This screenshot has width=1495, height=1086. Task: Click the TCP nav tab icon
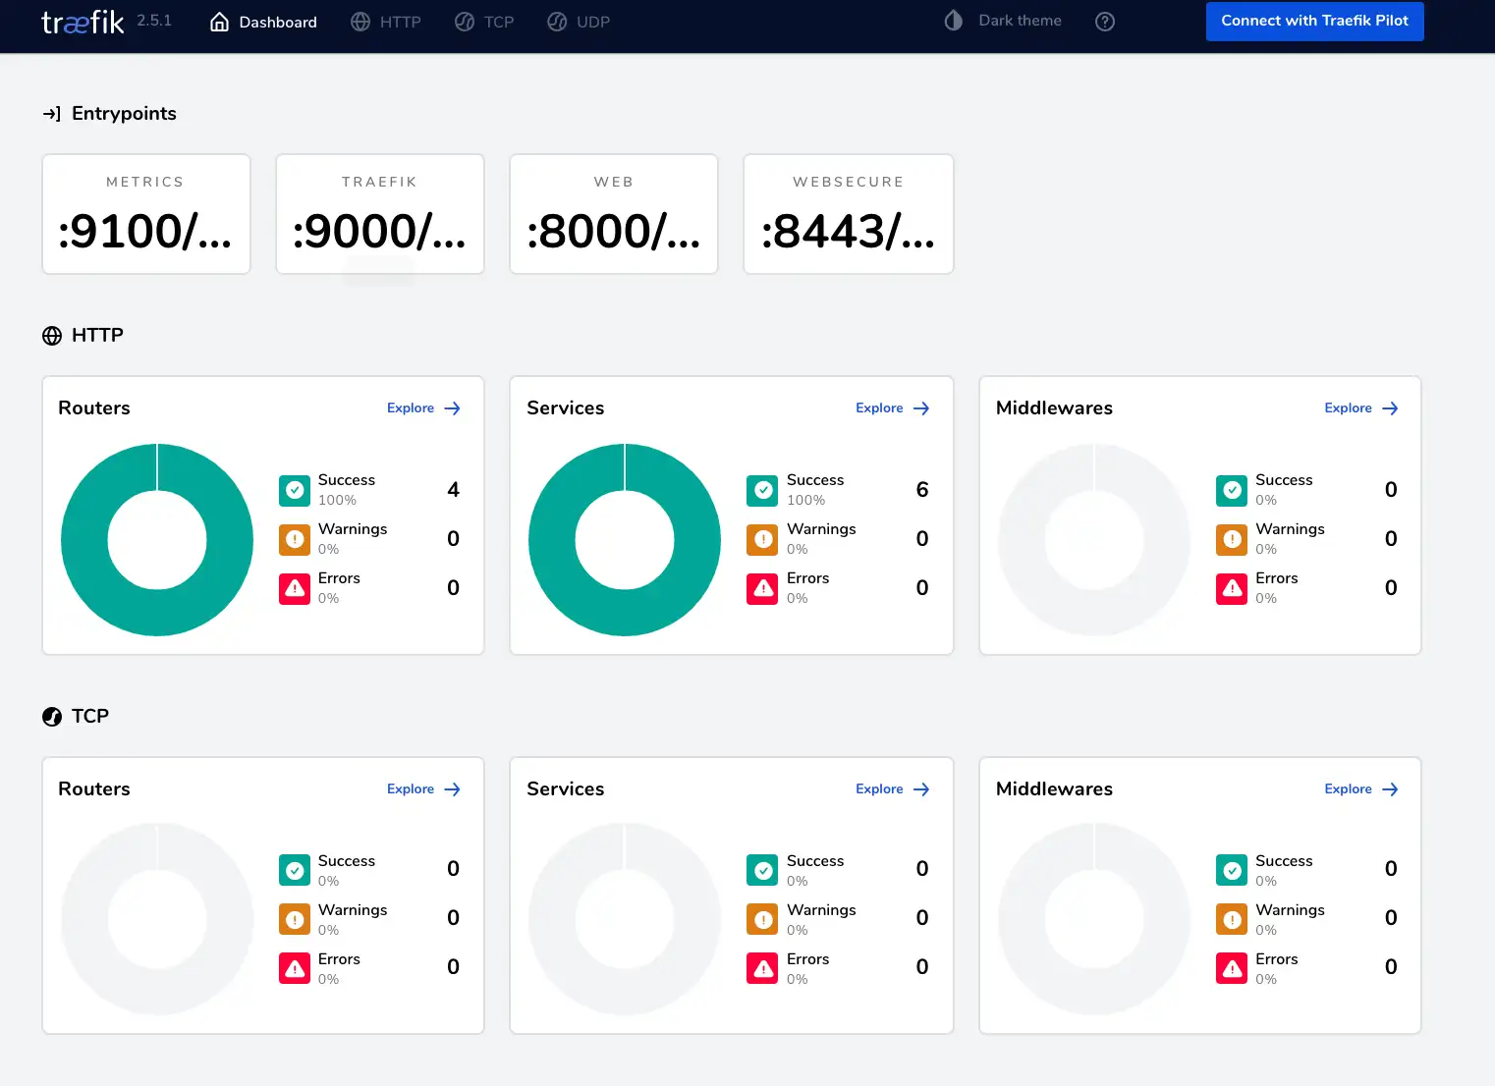pyautogui.click(x=465, y=22)
